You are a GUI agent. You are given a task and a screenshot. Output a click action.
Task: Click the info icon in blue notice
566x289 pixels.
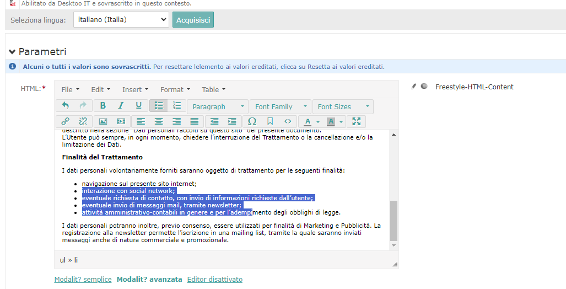pyautogui.click(x=12, y=67)
